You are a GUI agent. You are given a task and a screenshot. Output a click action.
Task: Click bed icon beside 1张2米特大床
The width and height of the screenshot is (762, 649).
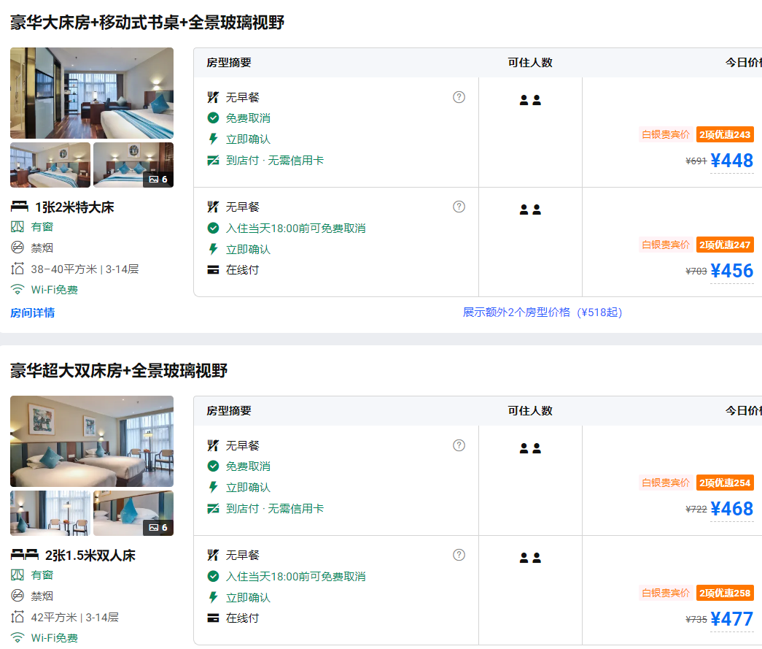click(x=20, y=207)
